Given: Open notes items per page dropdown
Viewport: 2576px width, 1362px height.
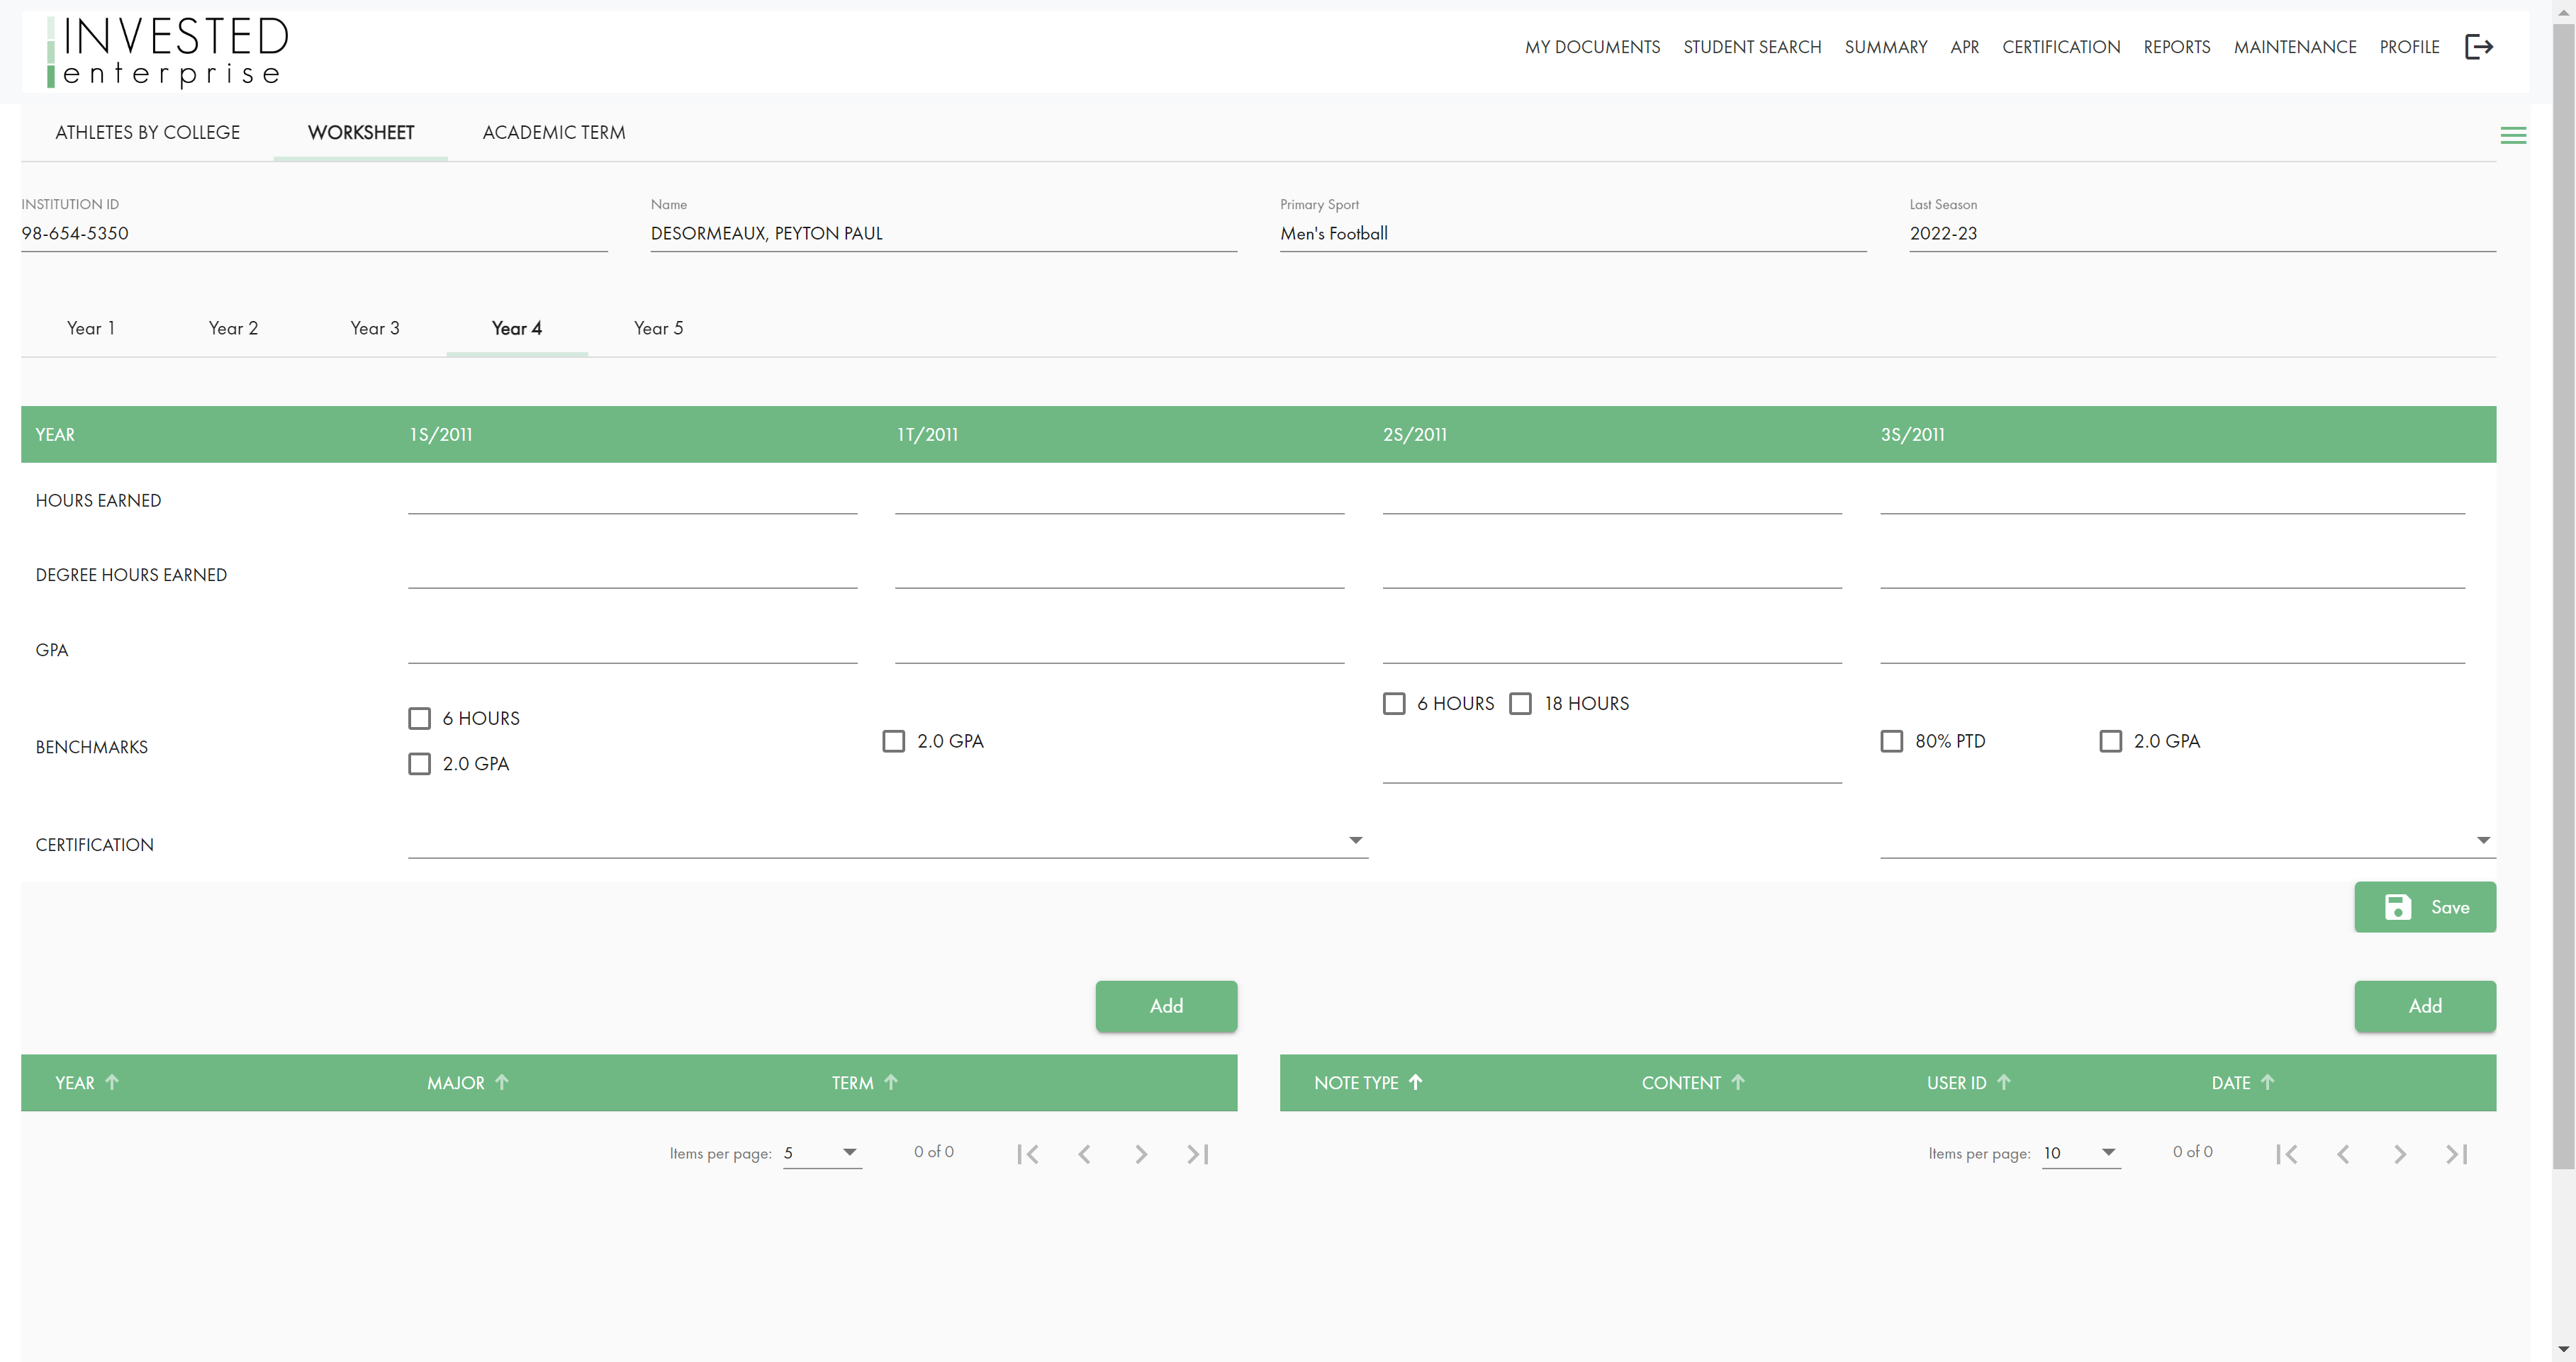Looking at the screenshot, I should point(2080,1153).
